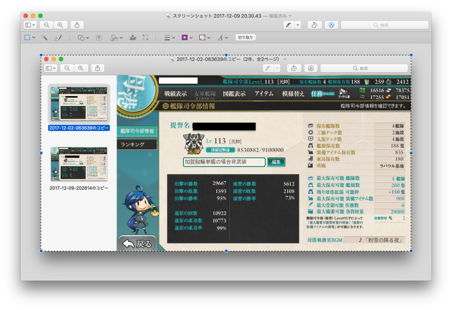The width and height of the screenshot is (452, 310).
Task: Click zoom out in the inner window
Action: (67, 68)
